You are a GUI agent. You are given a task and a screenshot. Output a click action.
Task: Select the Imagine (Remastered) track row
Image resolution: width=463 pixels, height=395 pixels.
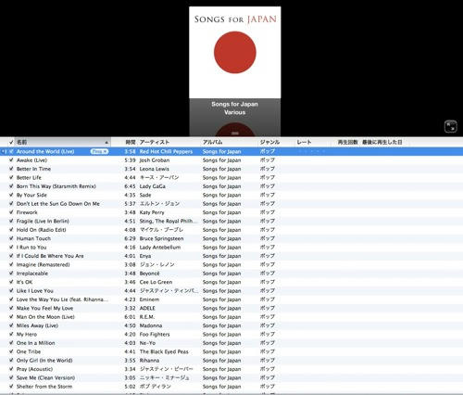231,264
